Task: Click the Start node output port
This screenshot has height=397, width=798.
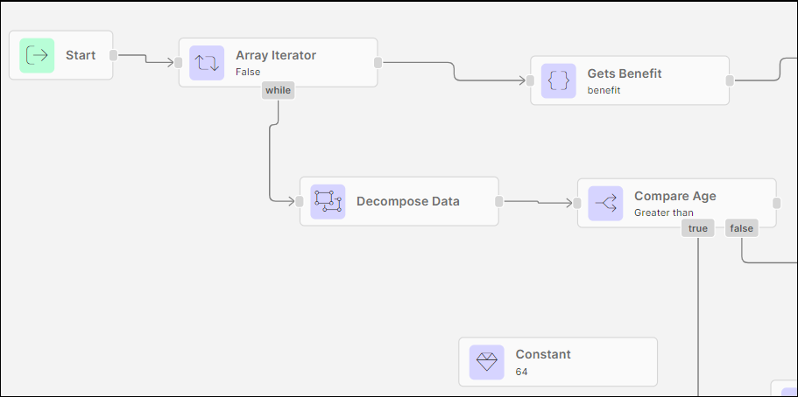Action: pos(113,55)
